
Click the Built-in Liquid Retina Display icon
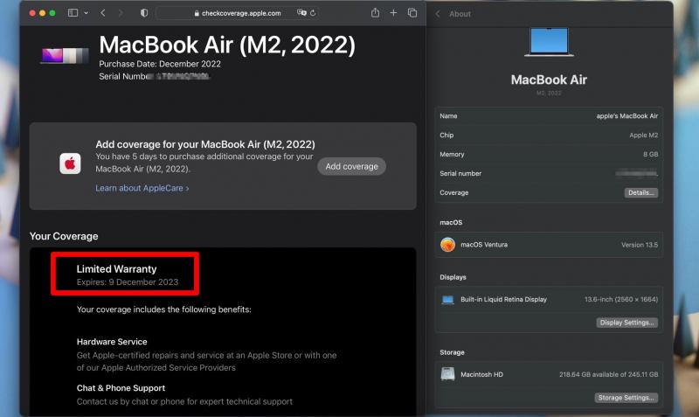point(447,300)
